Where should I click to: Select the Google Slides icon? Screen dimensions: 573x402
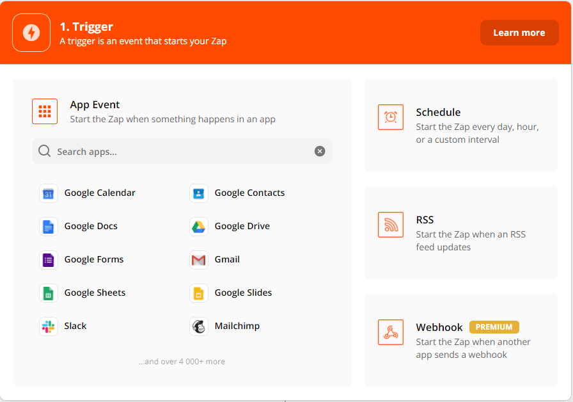199,293
